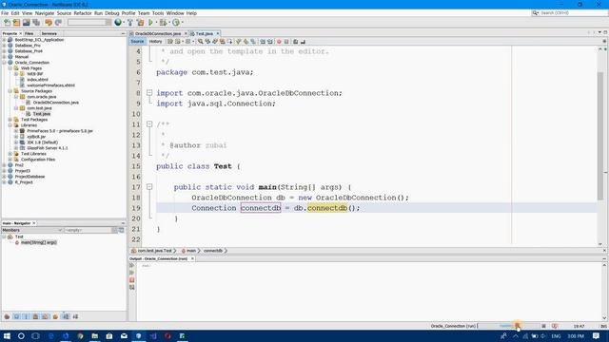Toggle Show Static Members filter in Navigator
Image resolution: width=609 pixels, height=342 pixels.
27,316
